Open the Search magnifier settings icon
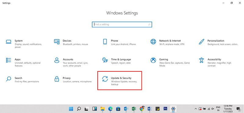 [x=9, y=79]
